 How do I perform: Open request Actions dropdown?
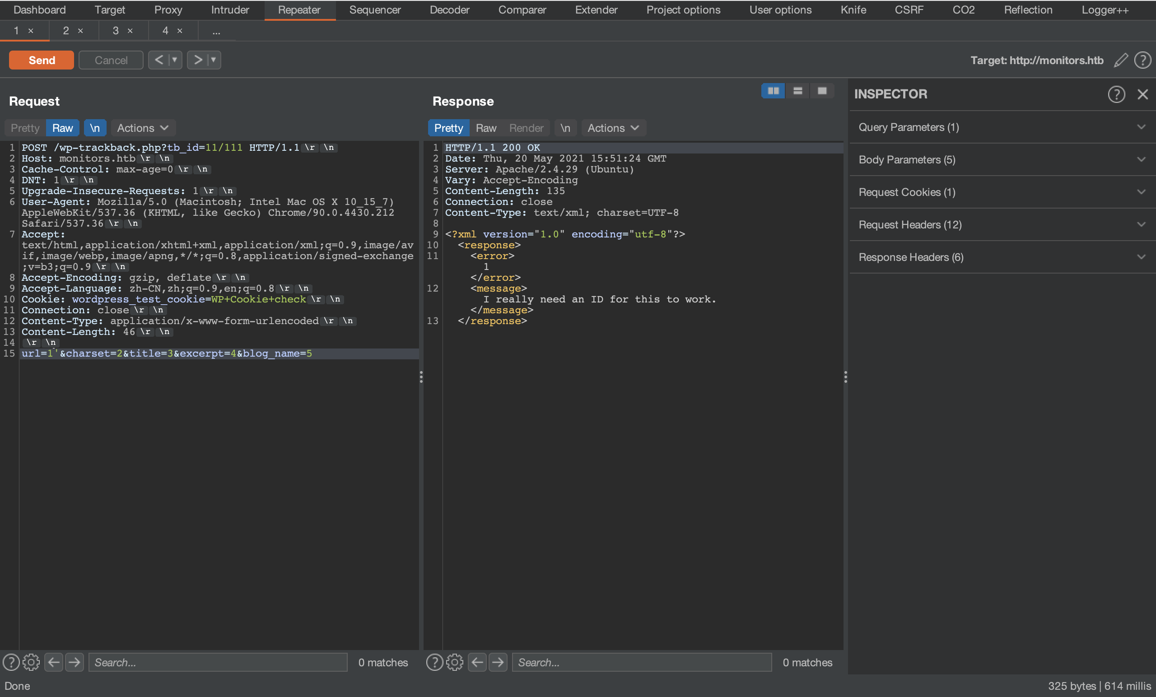(x=143, y=128)
